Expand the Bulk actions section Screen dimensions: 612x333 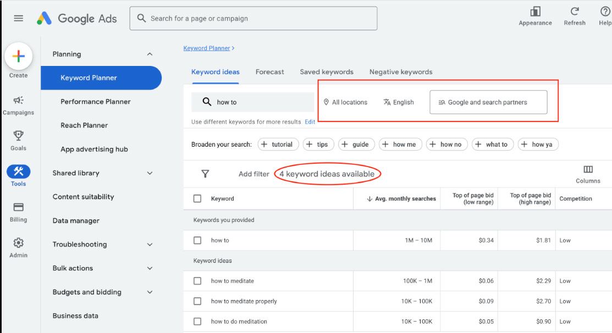tap(150, 268)
